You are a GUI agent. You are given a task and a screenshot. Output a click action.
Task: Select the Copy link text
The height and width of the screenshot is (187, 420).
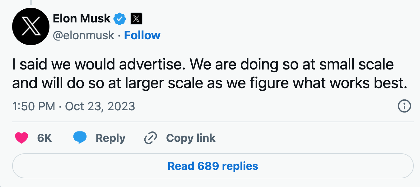tap(191, 138)
